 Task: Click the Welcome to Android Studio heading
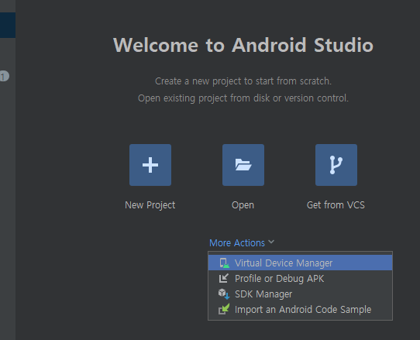pyautogui.click(x=243, y=45)
